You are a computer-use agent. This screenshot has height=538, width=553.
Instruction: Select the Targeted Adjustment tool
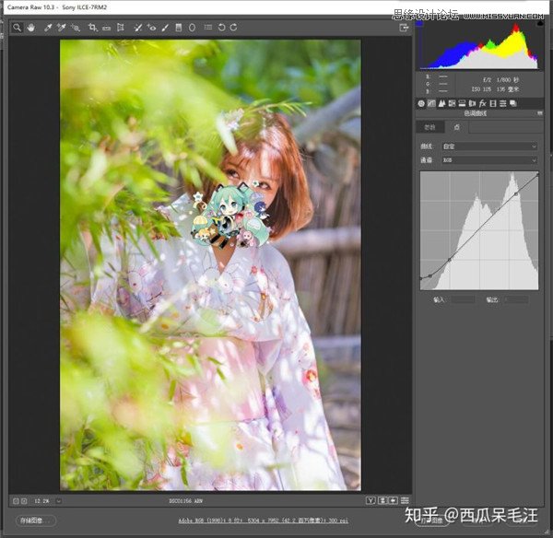point(76,28)
